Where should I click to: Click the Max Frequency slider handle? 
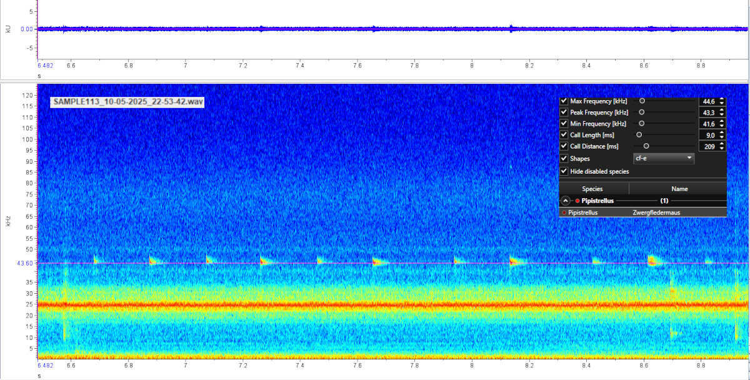point(642,101)
